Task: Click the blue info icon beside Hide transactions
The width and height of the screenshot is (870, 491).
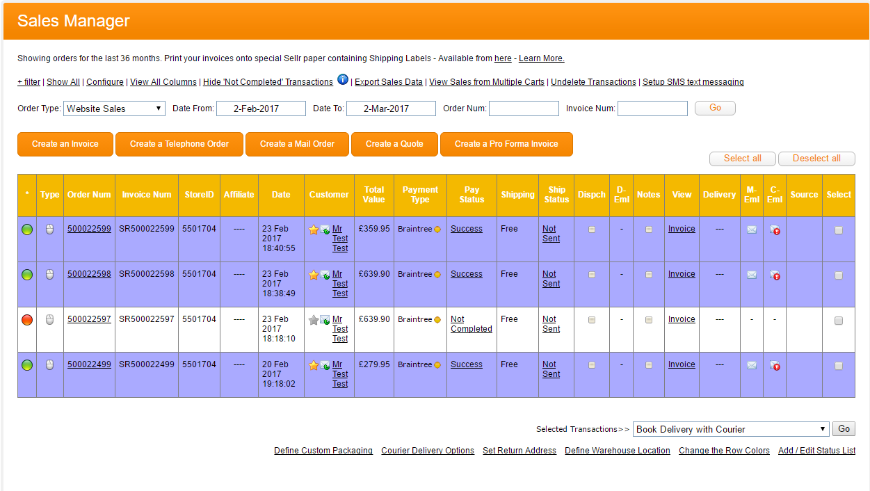Action: (343, 80)
